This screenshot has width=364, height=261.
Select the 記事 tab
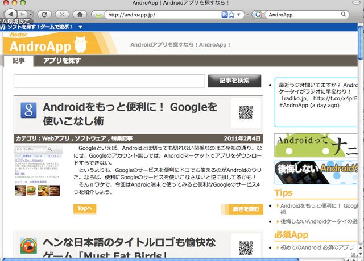tap(19, 61)
